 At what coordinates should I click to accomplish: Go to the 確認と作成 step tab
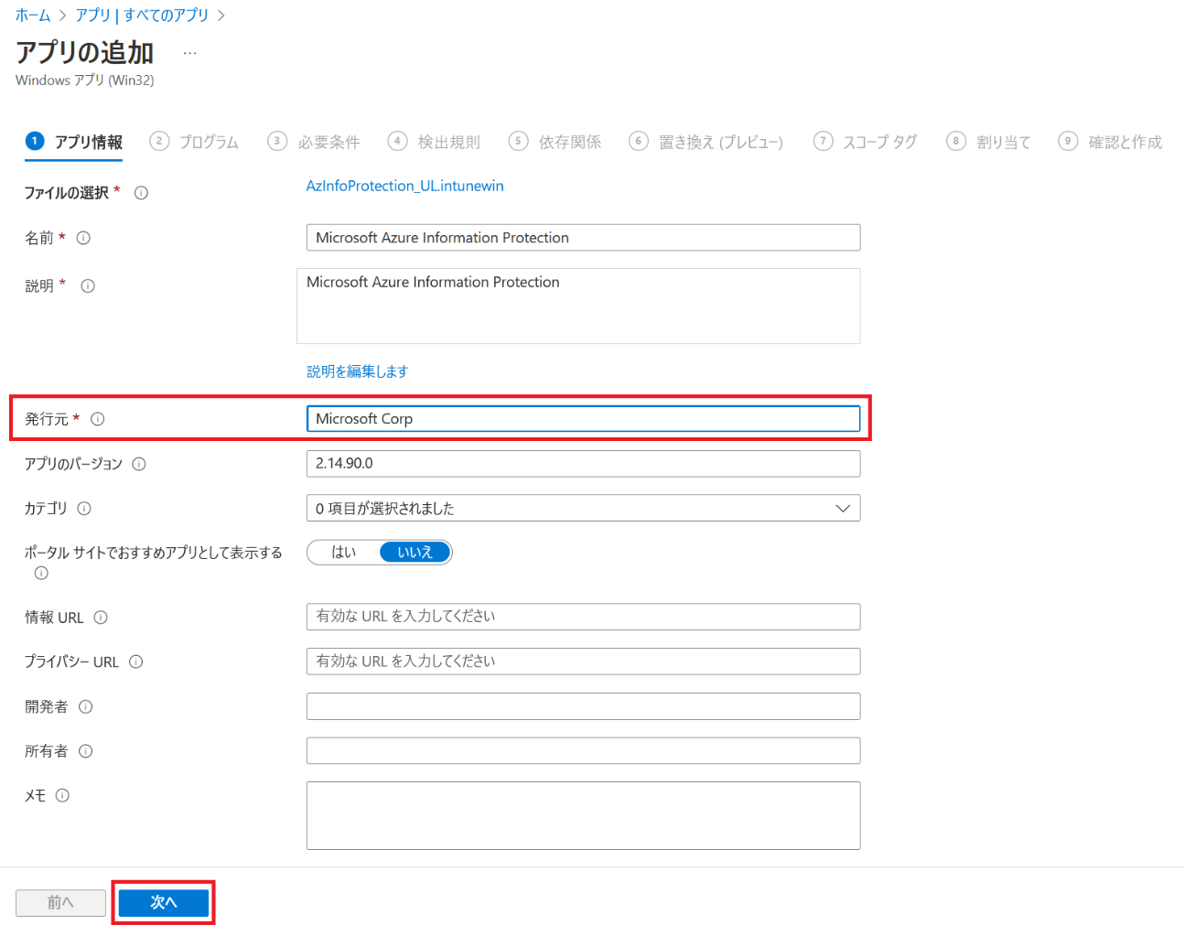1110,142
